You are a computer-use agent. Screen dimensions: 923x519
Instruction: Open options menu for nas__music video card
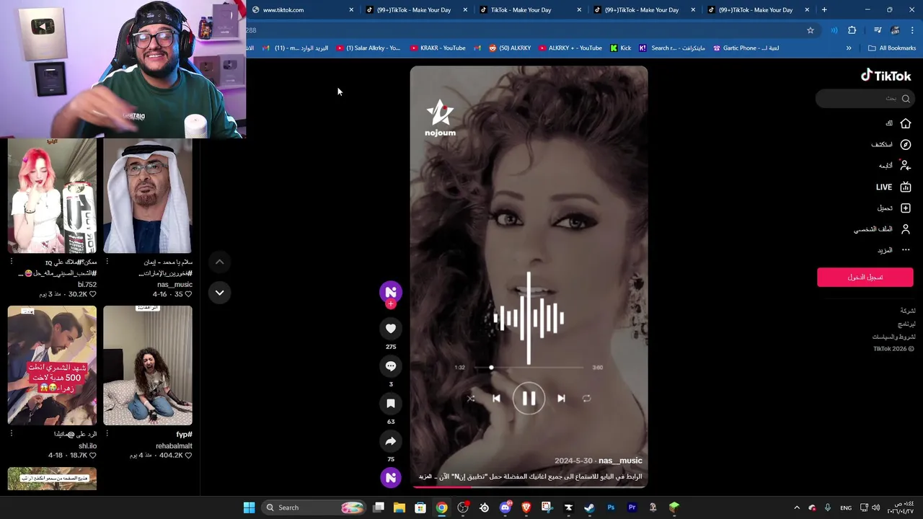click(x=107, y=262)
